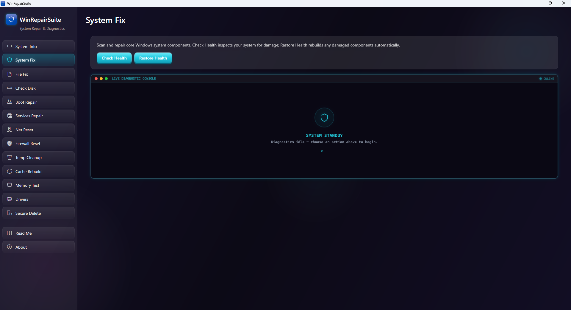Click the System Info monitor icon
This screenshot has height=310, width=571.
pyautogui.click(x=10, y=46)
